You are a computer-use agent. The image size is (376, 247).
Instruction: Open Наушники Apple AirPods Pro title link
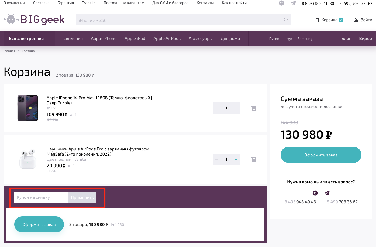98,152
